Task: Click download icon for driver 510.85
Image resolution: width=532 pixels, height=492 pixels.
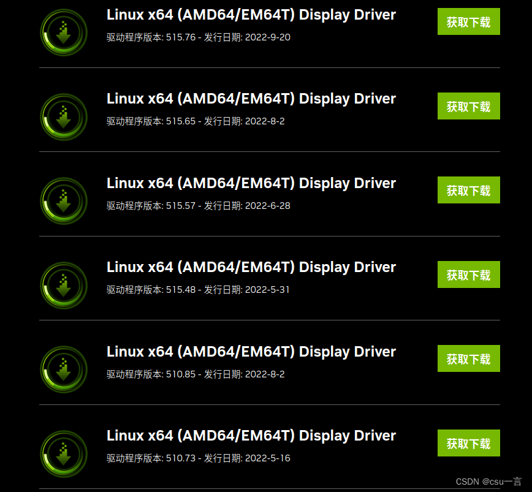Action: [64, 369]
